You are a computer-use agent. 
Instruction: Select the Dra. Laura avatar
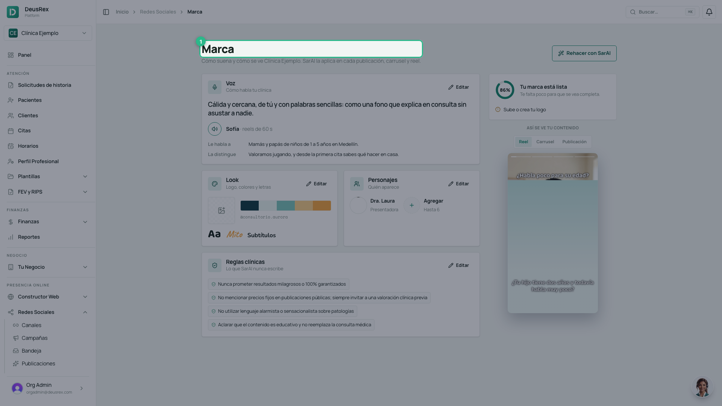(x=358, y=205)
